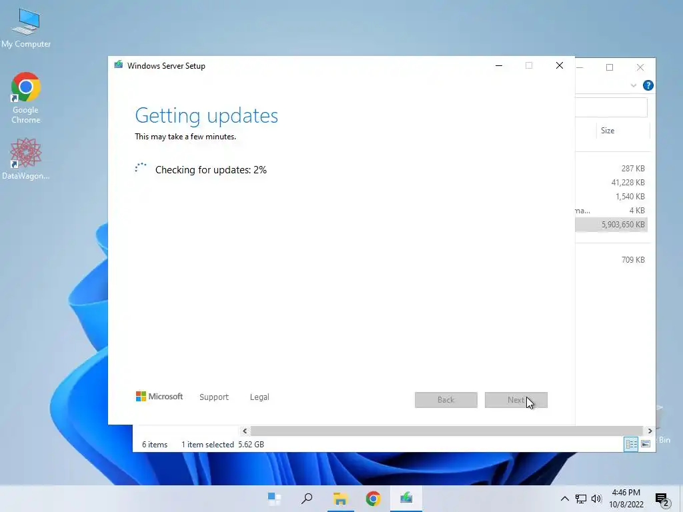The image size is (683, 512).
Task: Open the network status tray icon
Action: [581, 499]
